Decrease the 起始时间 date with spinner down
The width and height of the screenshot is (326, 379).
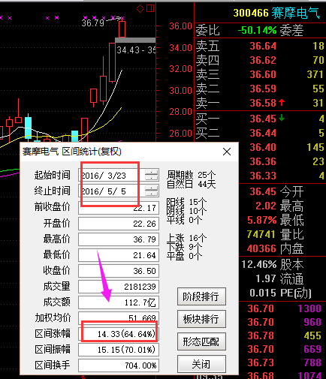click(x=152, y=178)
